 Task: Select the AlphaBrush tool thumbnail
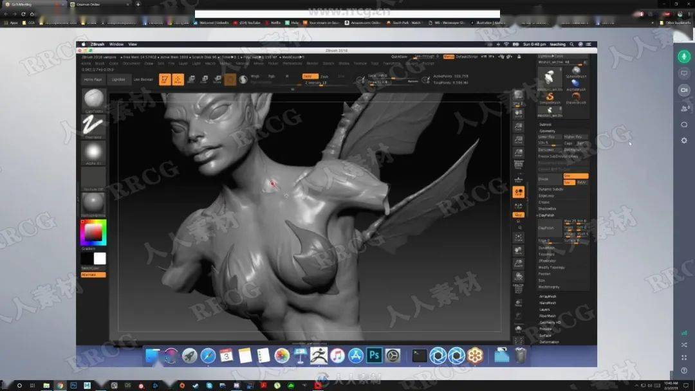tap(576, 85)
